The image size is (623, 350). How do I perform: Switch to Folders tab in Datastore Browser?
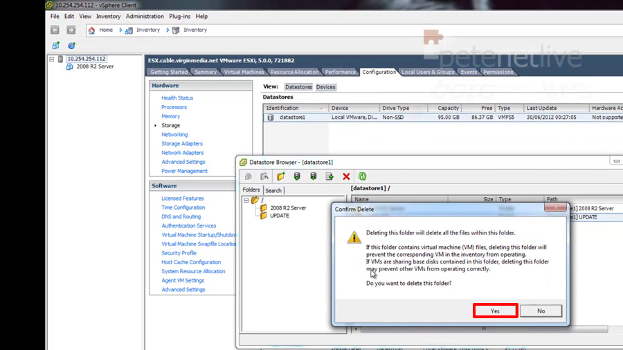pos(251,190)
